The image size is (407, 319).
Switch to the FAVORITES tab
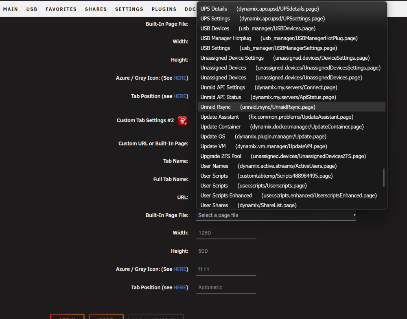click(61, 9)
